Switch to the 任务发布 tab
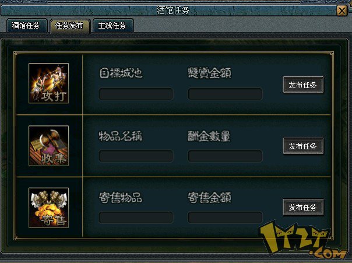Viewport: 352px width, 263px height. pyautogui.click(x=69, y=26)
